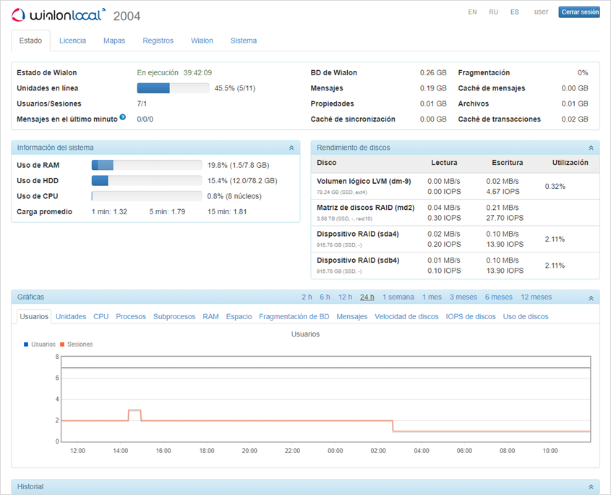Show graphs for 1 mes
The height and width of the screenshot is (495, 611).
tap(432, 297)
